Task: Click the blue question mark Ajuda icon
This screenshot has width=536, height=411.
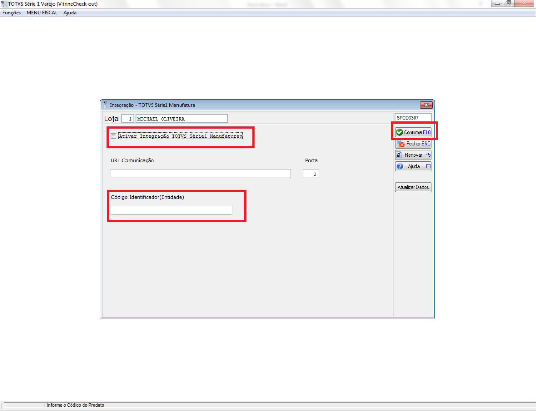Action: [400, 166]
